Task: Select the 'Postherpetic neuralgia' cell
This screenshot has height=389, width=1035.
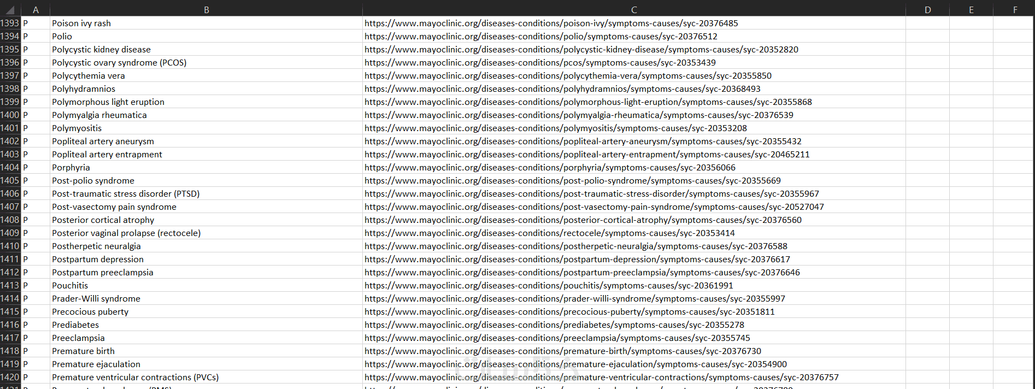Action: [x=206, y=246]
